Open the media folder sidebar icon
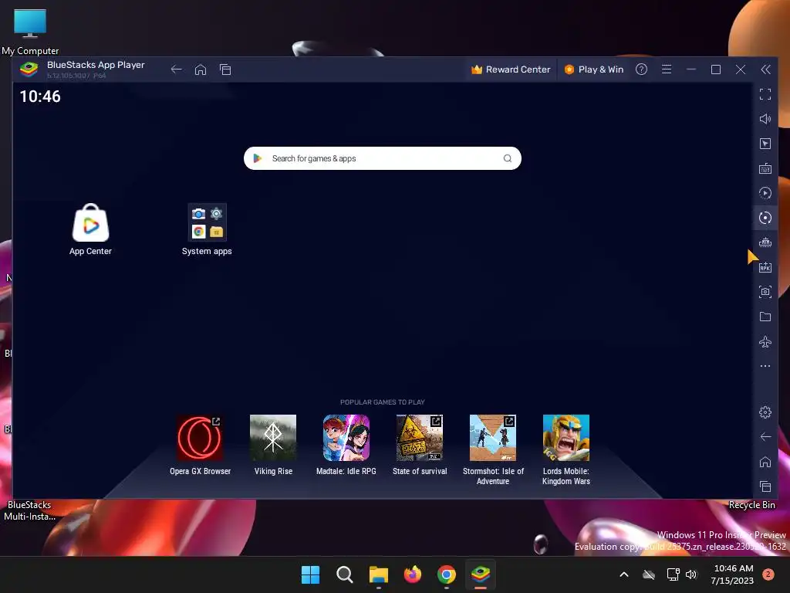This screenshot has width=790, height=593. click(765, 317)
